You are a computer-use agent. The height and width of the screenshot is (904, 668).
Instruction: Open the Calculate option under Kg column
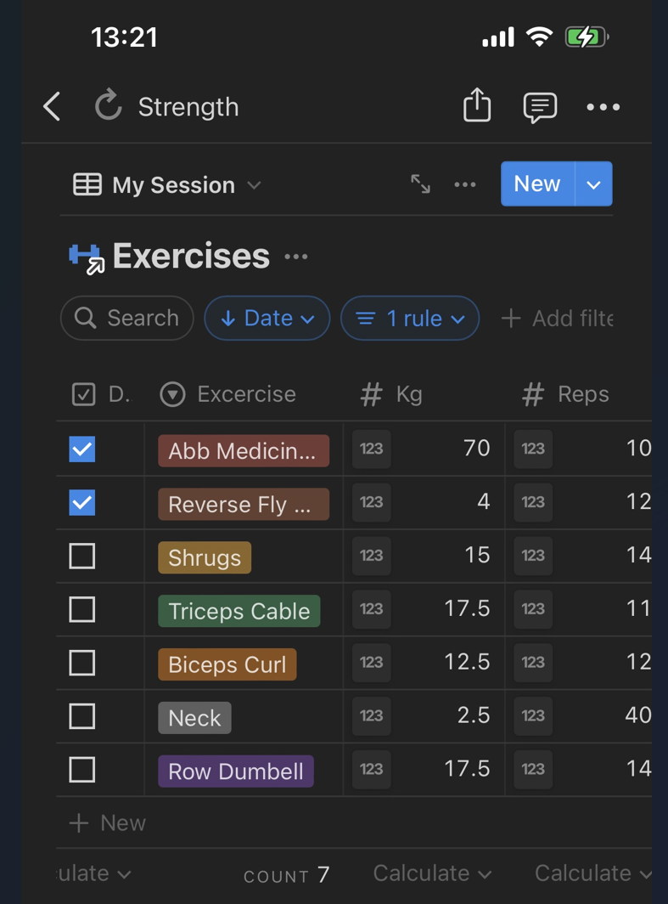[x=431, y=873]
